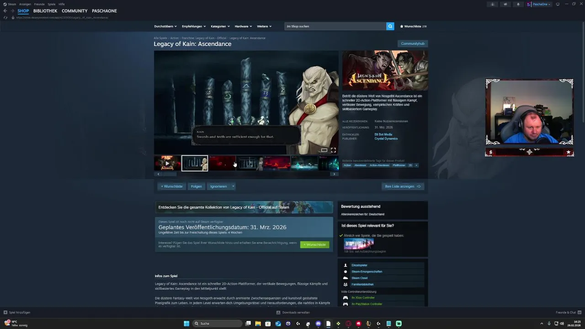Screen dimensions: 585x329
Task: Go back with the back arrow
Action: [5, 11]
